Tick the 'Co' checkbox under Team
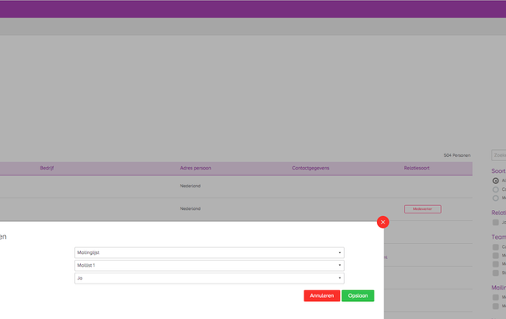 click(496, 247)
